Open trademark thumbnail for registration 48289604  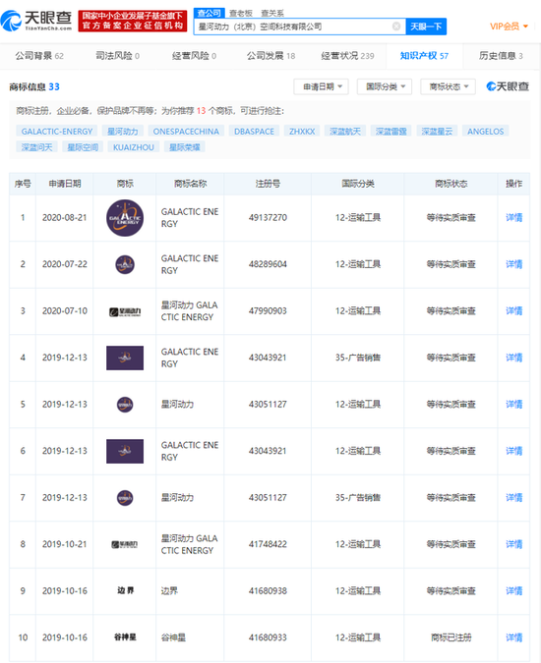pyautogui.click(x=125, y=264)
